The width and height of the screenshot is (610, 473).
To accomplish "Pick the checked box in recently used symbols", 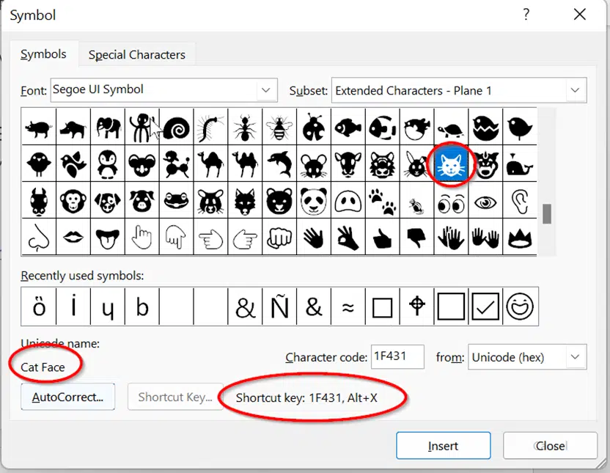I will 485,307.
